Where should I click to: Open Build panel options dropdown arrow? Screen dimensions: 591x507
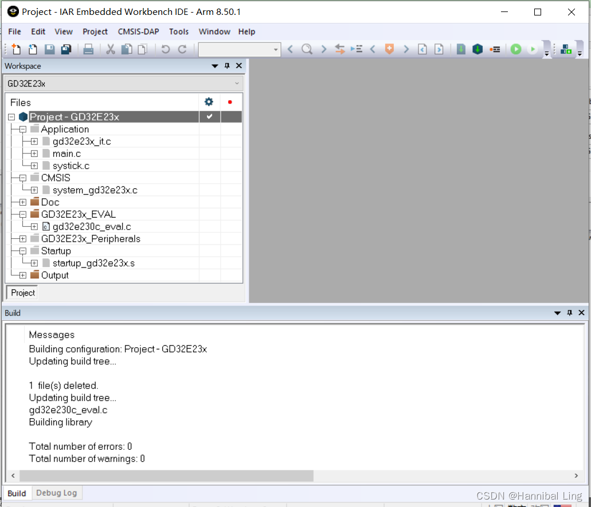(557, 313)
